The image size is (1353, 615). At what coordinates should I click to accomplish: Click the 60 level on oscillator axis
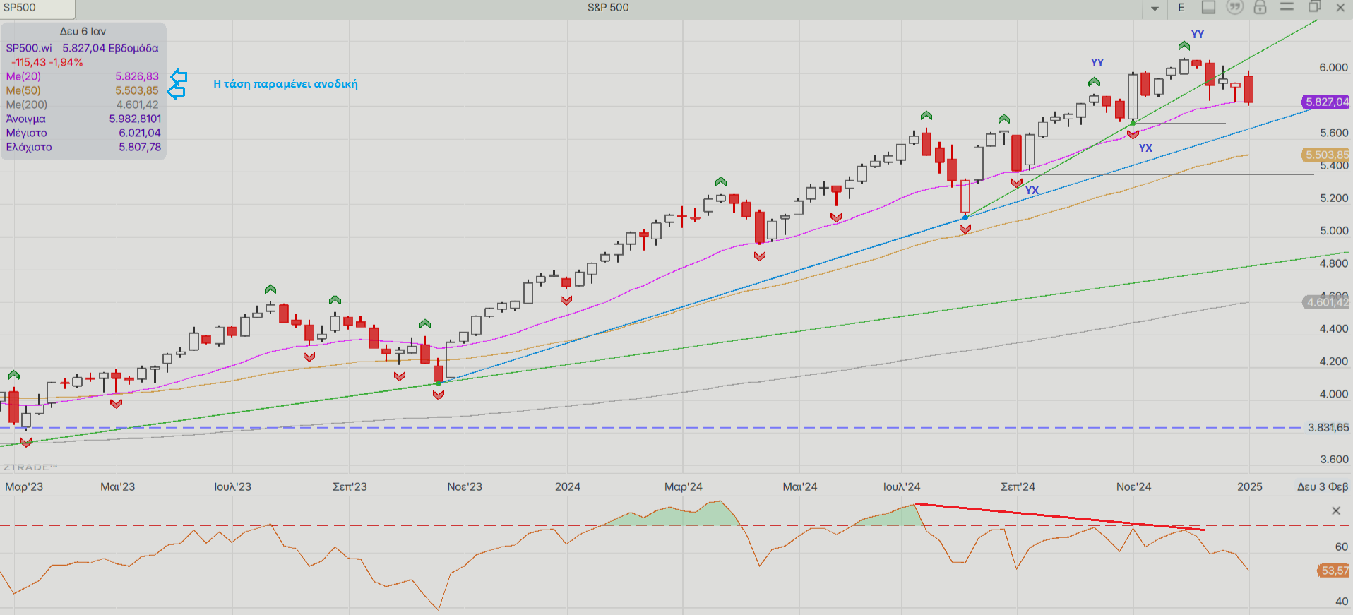click(x=1341, y=547)
